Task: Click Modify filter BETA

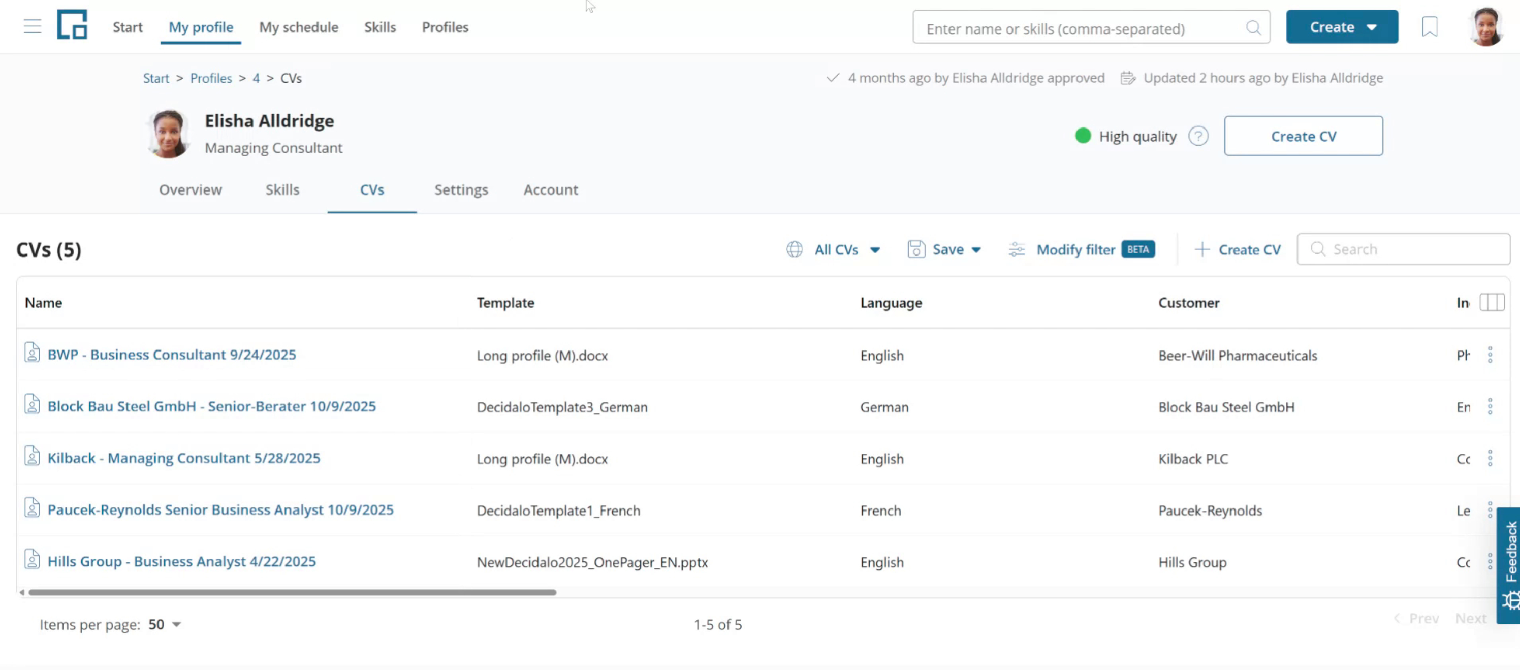Action: click(x=1081, y=249)
